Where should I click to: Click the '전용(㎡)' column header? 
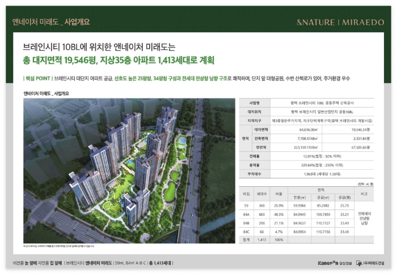299,198
